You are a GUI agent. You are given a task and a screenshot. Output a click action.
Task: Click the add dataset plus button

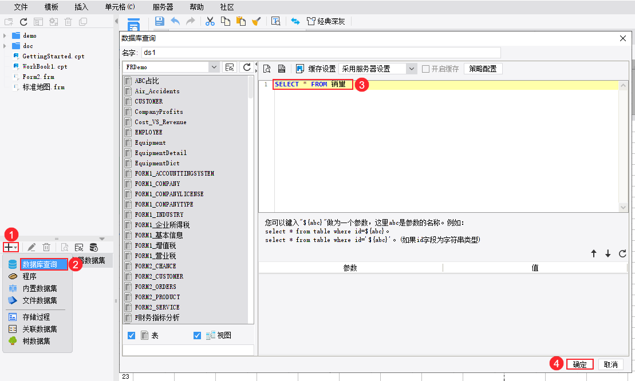tap(10, 247)
